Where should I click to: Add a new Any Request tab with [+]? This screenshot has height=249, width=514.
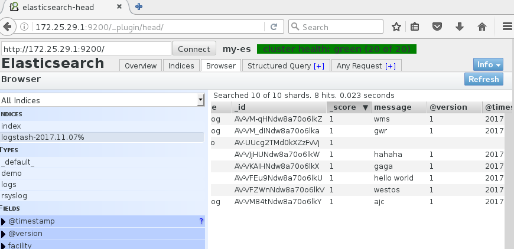click(391, 66)
